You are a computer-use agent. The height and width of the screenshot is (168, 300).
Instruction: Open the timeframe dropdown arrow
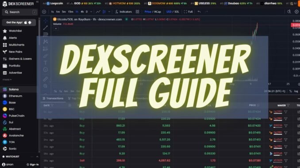click(x=91, y=12)
